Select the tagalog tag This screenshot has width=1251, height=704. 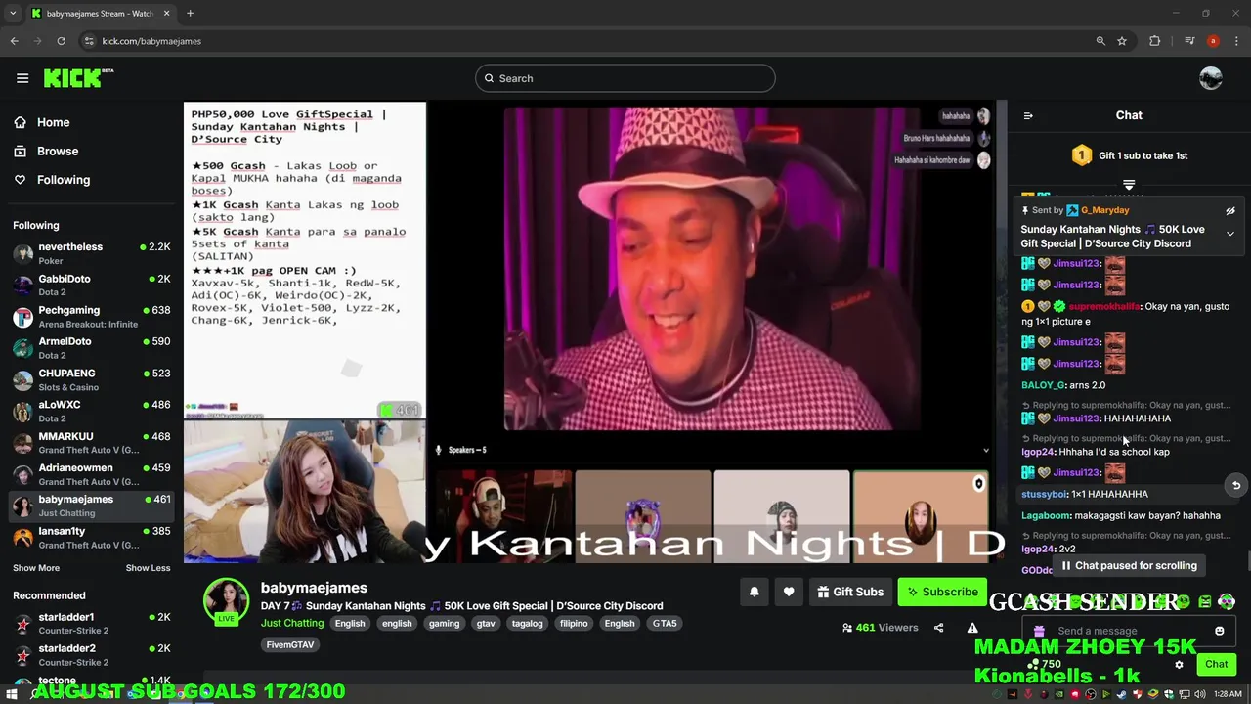click(x=527, y=623)
